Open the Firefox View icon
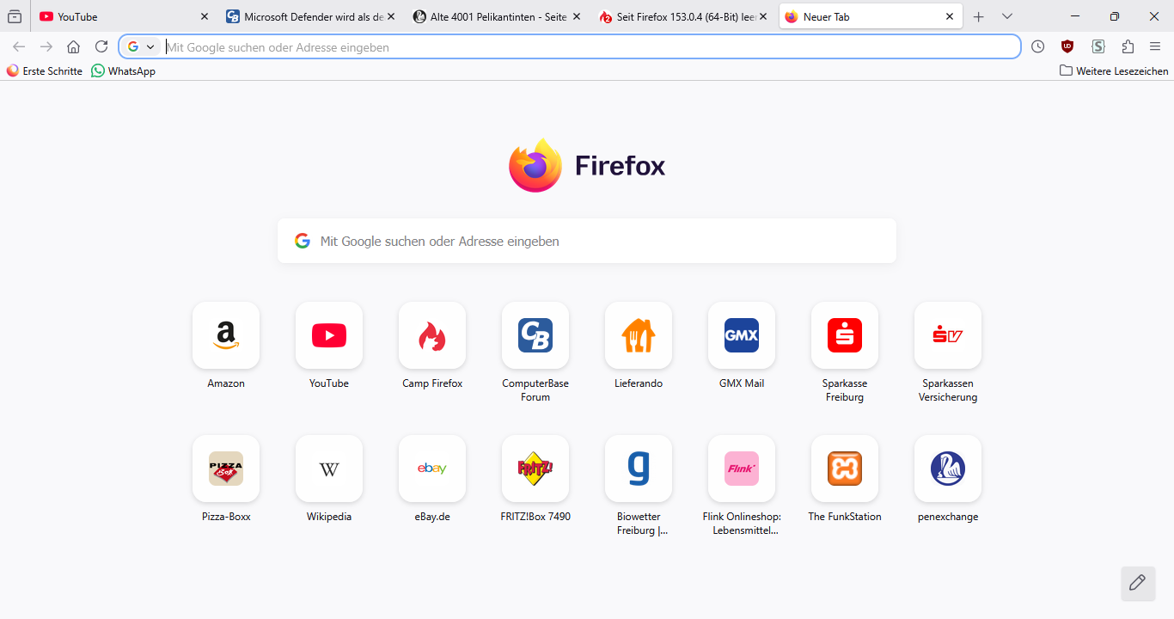 pos(15,16)
